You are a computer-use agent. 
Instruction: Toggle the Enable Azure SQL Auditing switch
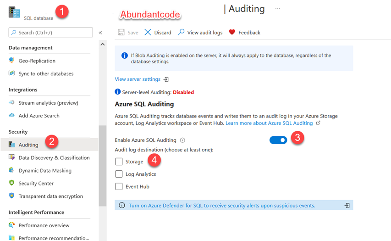point(278,140)
